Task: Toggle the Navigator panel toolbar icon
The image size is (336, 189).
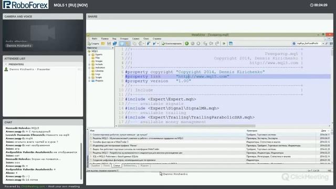Action: (x=122, y=44)
